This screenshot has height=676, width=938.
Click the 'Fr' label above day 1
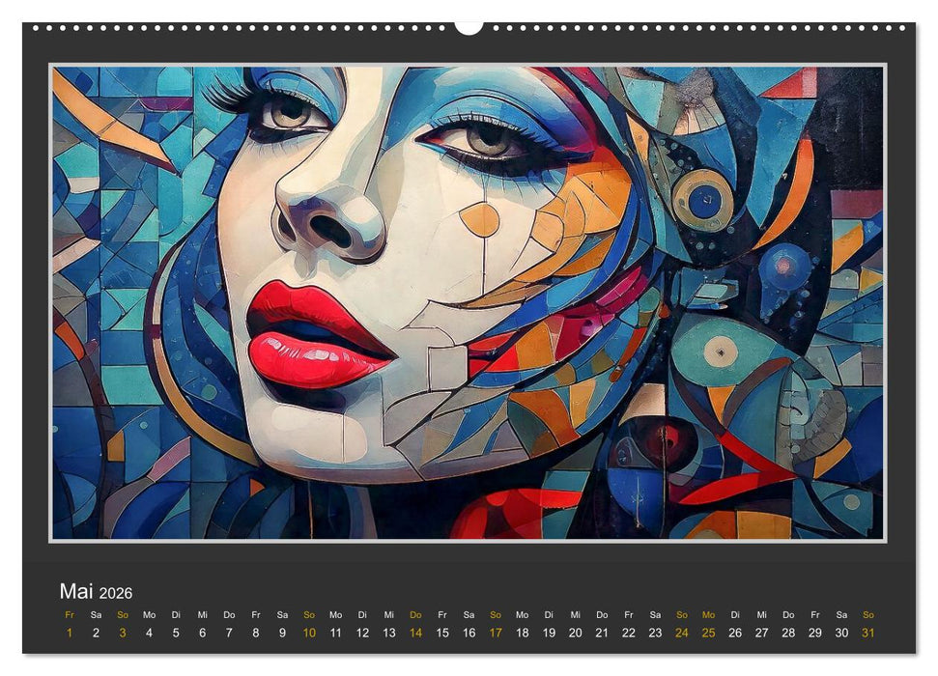[x=69, y=614]
